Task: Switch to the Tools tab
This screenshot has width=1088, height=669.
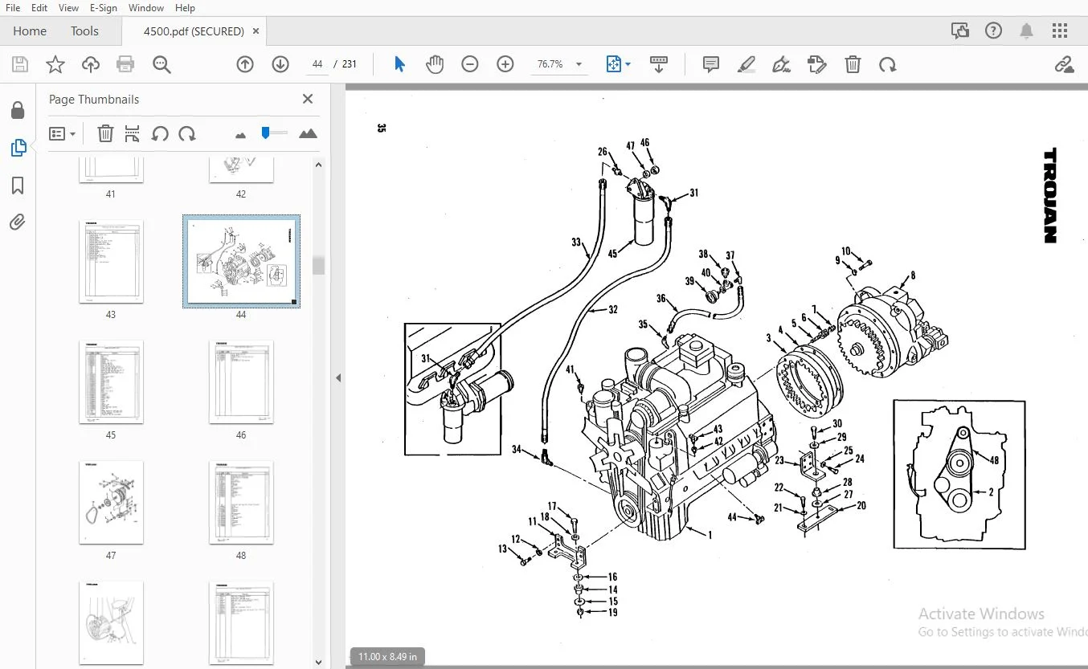Action: pos(84,31)
